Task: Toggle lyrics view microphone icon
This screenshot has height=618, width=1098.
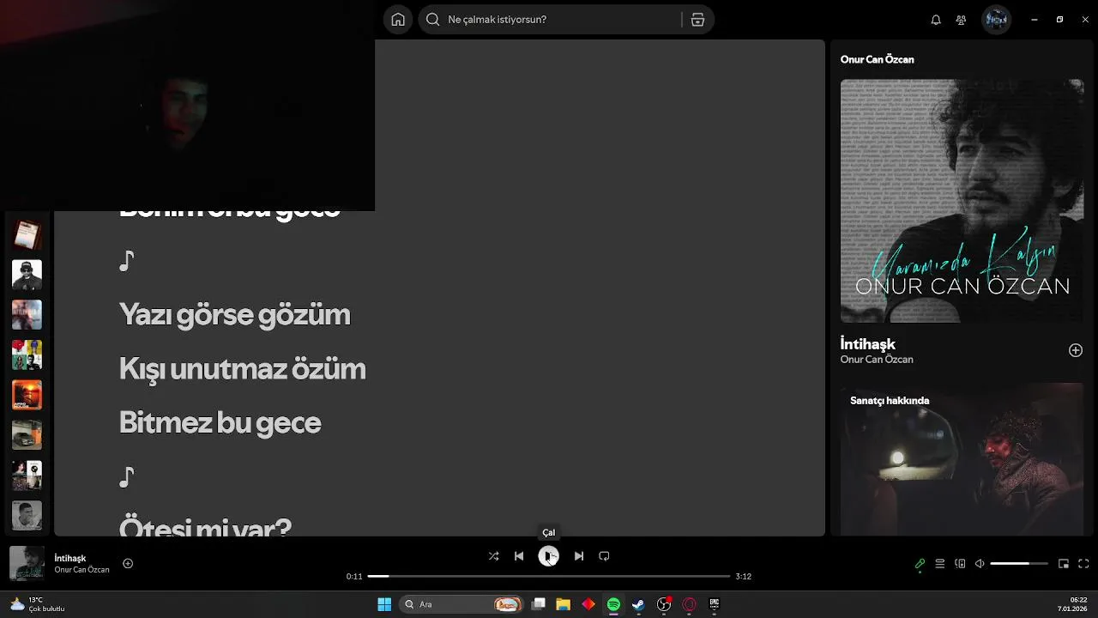Action: coord(920,564)
